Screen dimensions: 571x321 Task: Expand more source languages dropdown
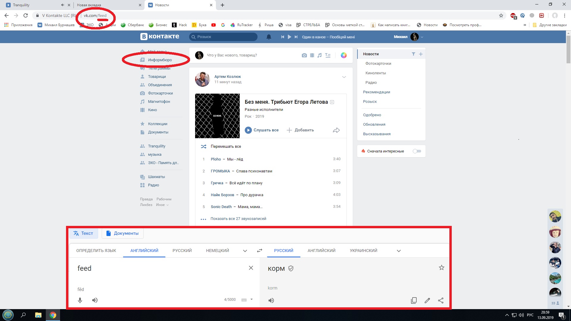click(x=245, y=251)
